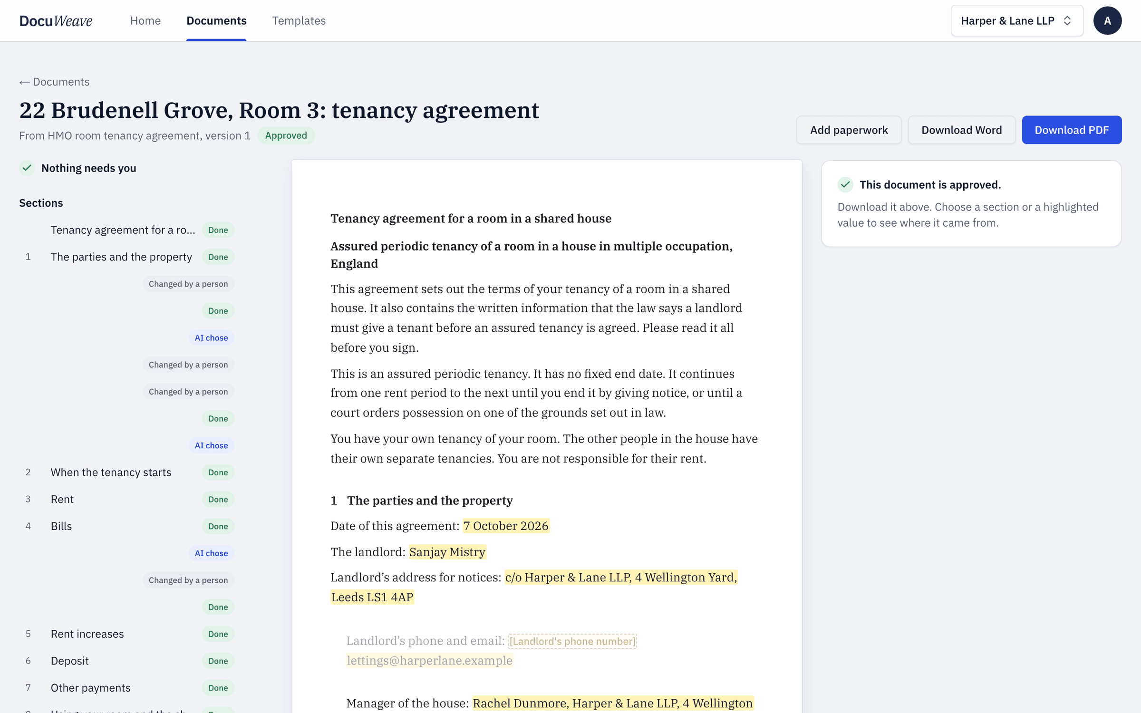Click the checkmark icon beside 'This document is approved.'

point(845,184)
